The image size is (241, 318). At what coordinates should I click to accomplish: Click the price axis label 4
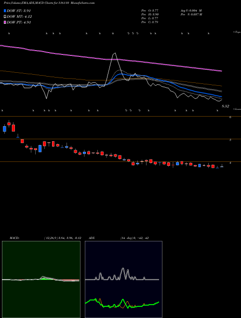(x=230, y=163)
